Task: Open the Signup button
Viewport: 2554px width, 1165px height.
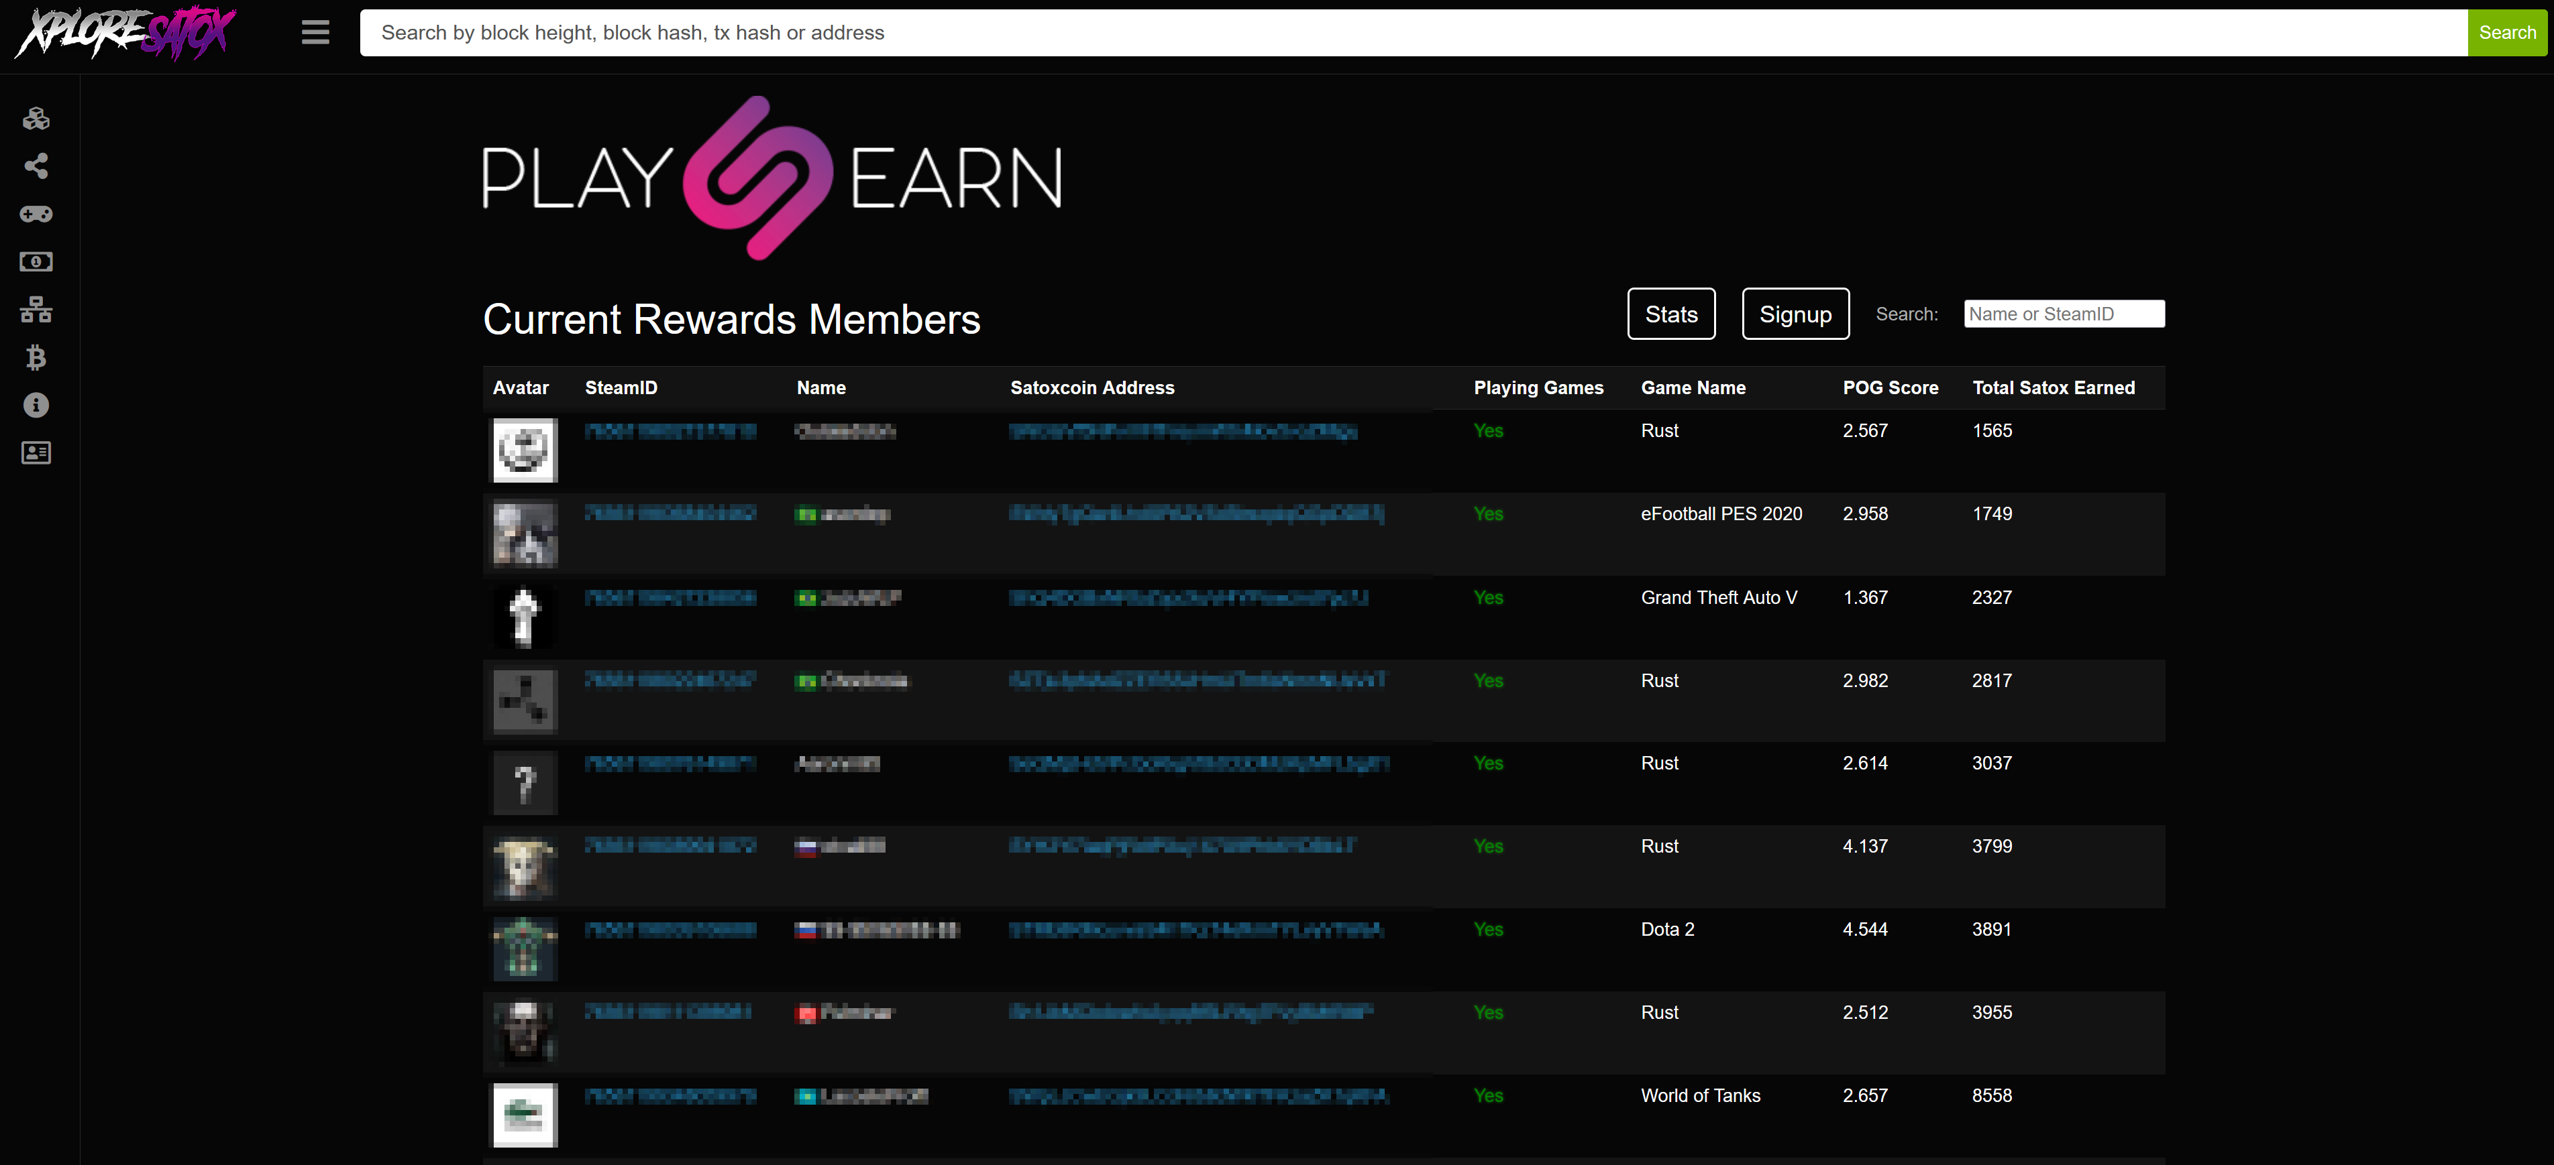Action: (x=1795, y=314)
